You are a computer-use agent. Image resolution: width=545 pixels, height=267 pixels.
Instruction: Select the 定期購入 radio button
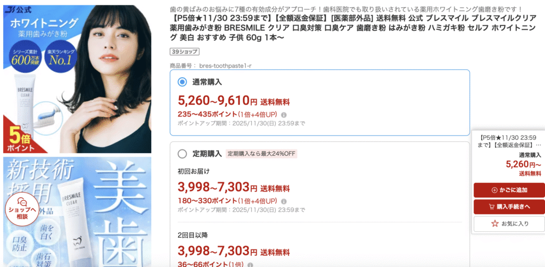[182, 154]
